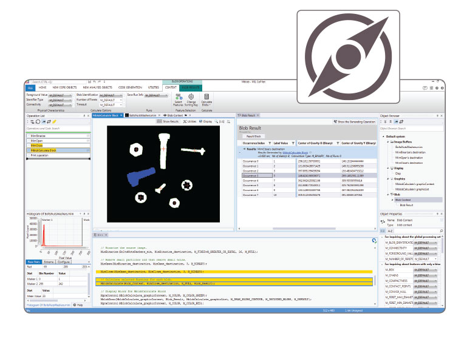The height and width of the screenshot is (339, 467).
Task: Toggle the checkbox beside Foreground Value
Action: coord(73,95)
